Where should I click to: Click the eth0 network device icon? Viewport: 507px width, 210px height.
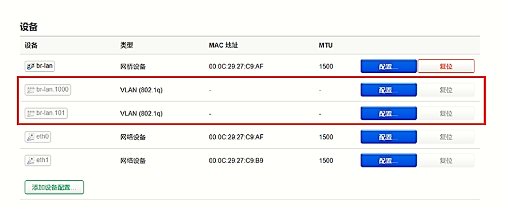(31, 137)
